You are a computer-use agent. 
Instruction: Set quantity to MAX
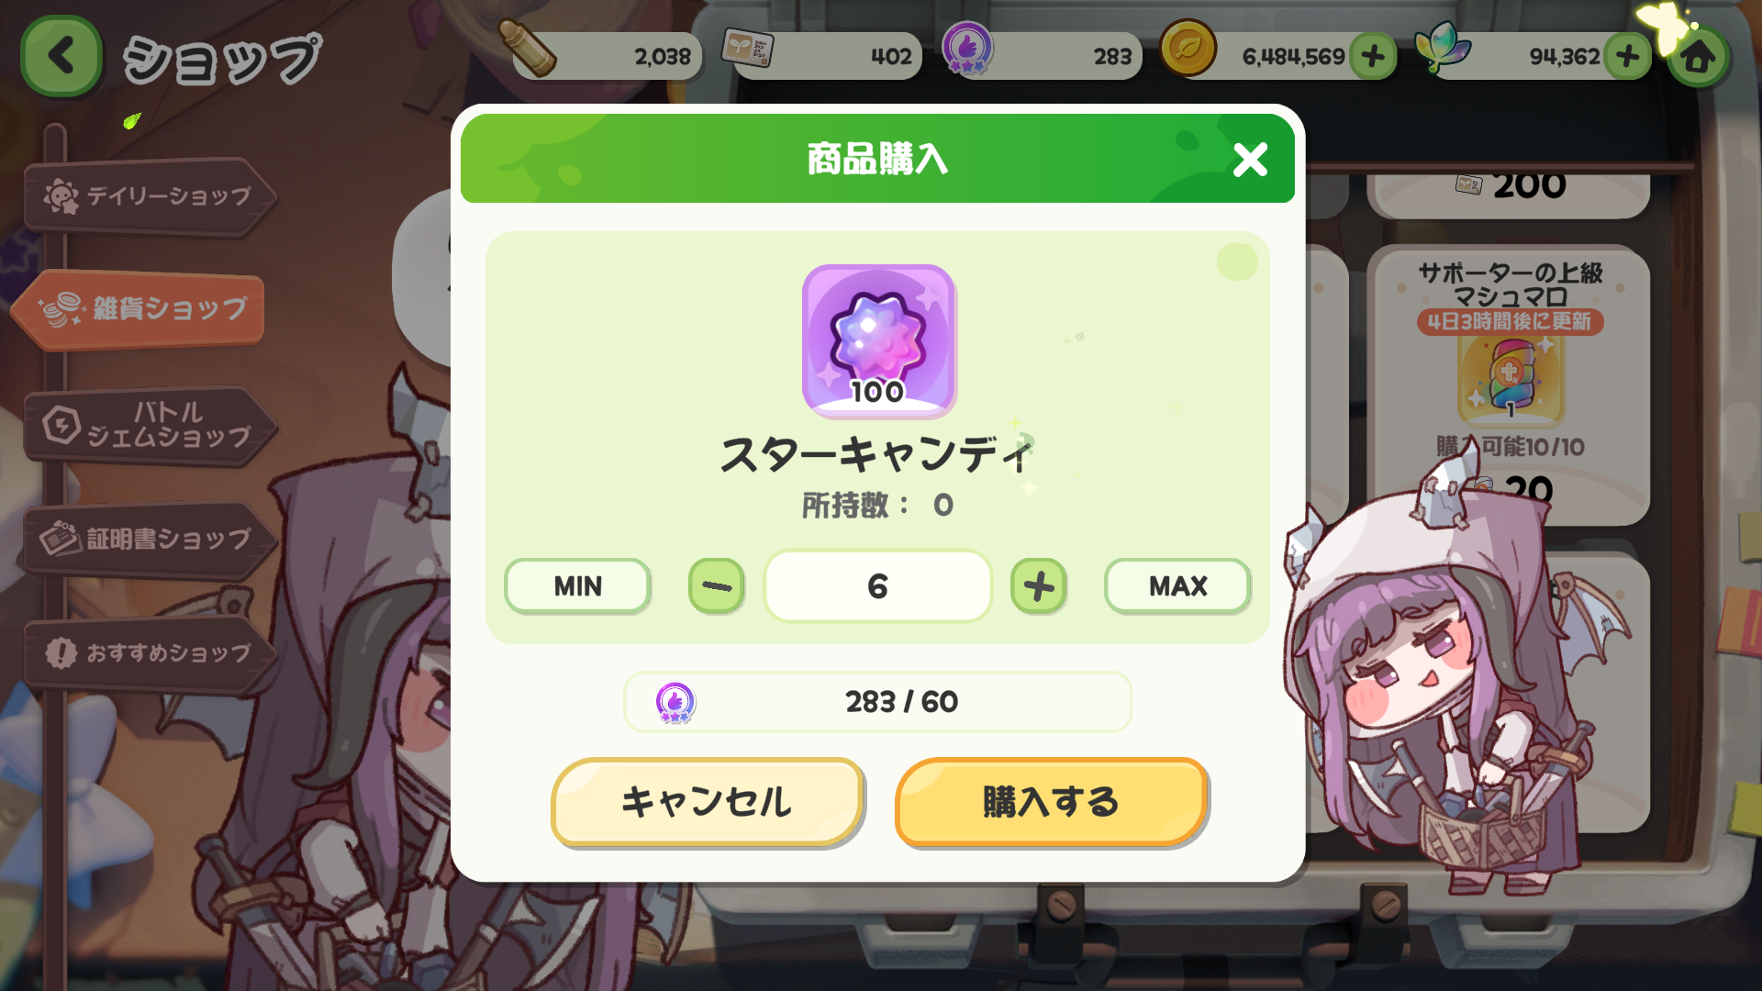[x=1177, y=585]
